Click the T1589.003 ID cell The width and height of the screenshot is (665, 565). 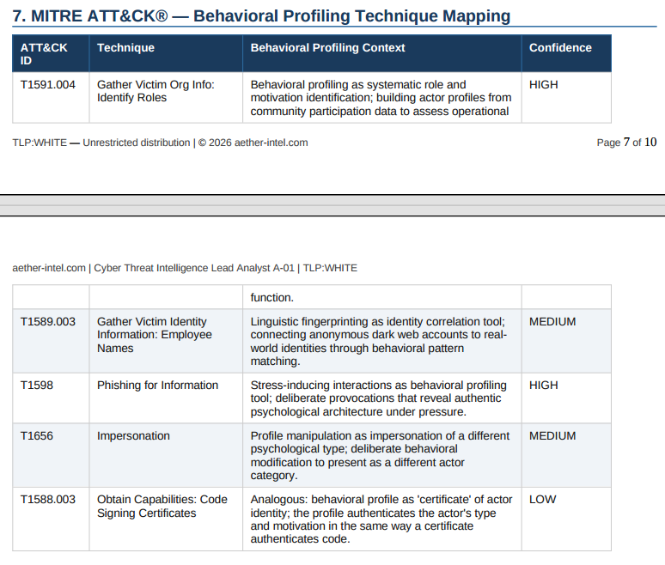click(x=51, y=341)
